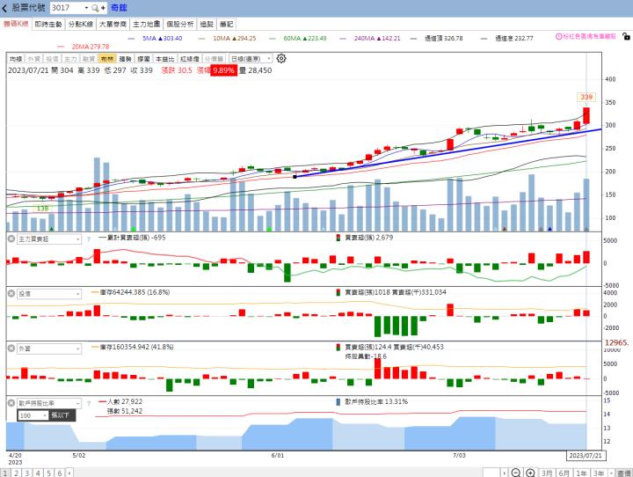Switch to 個股分析 tab
633x477 pixels.
point(179,24)
